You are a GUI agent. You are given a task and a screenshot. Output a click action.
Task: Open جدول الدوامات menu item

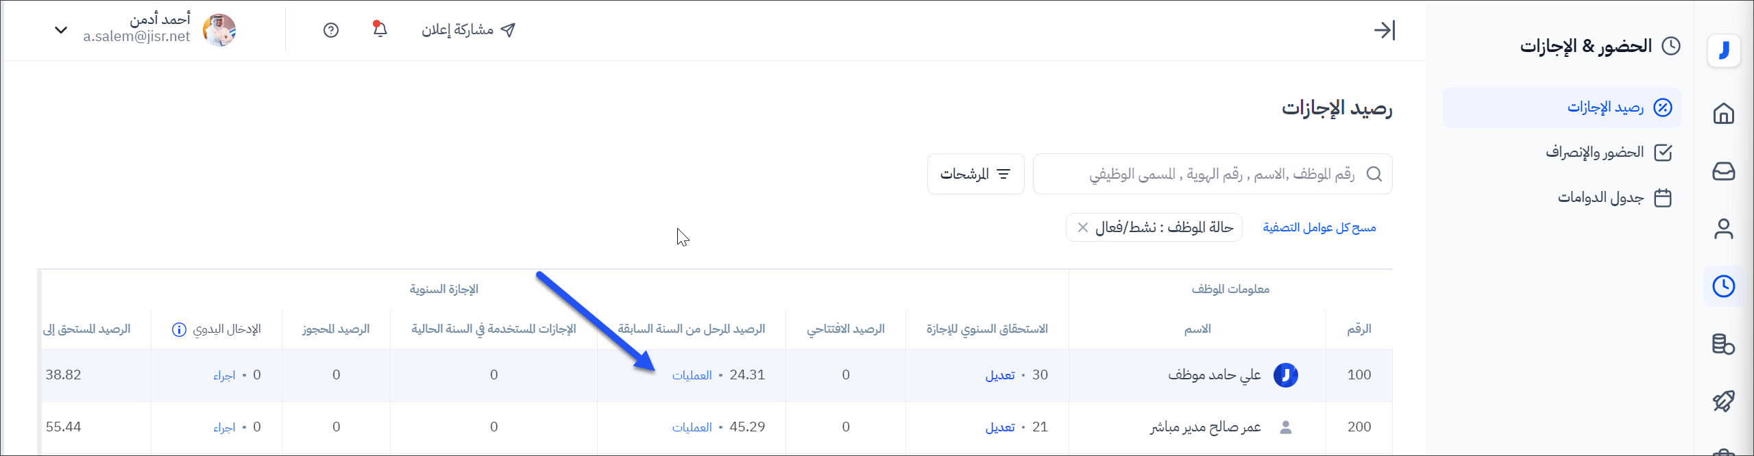[1600, 198]
